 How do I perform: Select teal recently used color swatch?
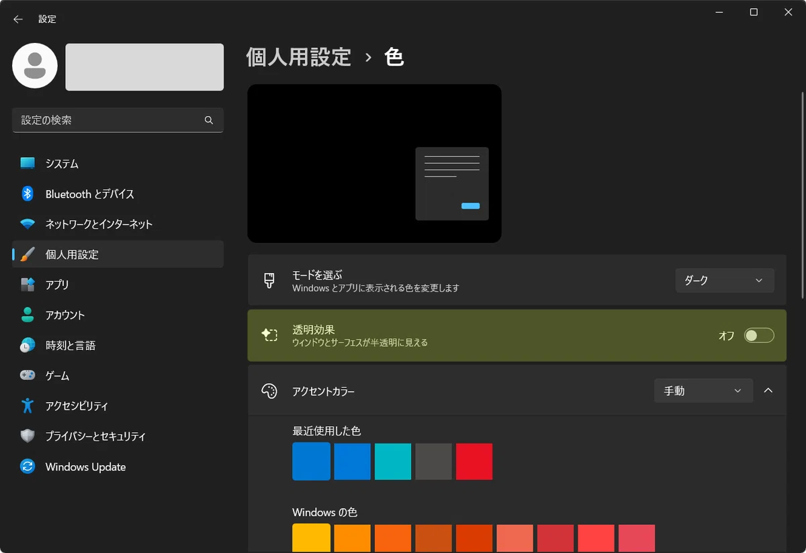coord(393,462)
